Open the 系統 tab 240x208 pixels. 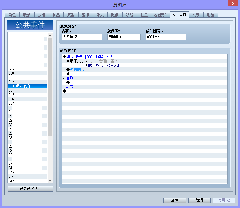click(x=196, y=15)
